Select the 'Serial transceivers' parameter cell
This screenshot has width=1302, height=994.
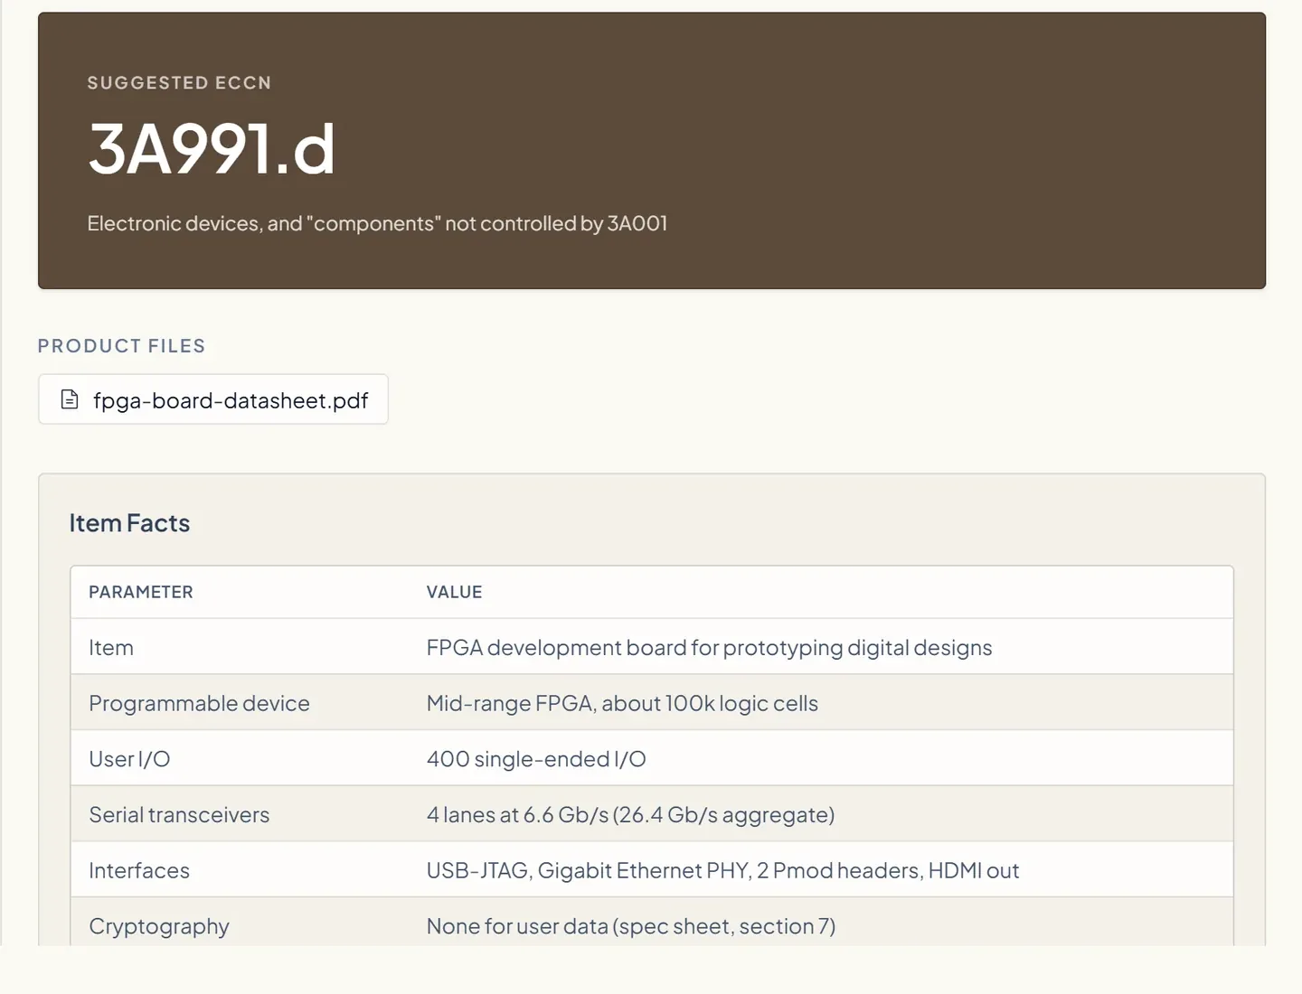pos(179,815)
